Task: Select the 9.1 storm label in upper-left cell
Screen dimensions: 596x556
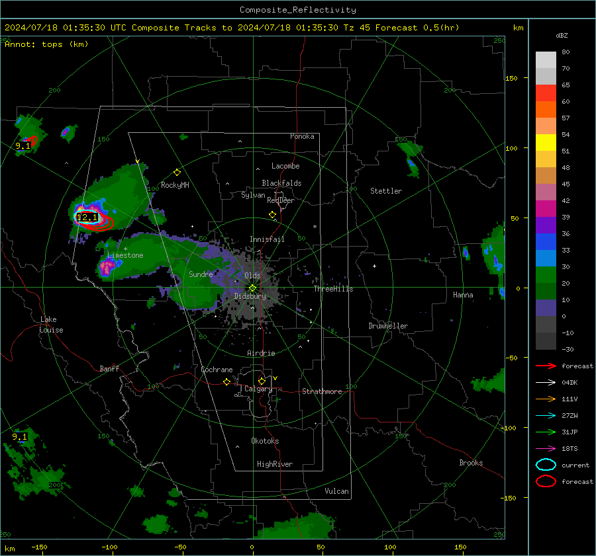Action: pos(23,145)
